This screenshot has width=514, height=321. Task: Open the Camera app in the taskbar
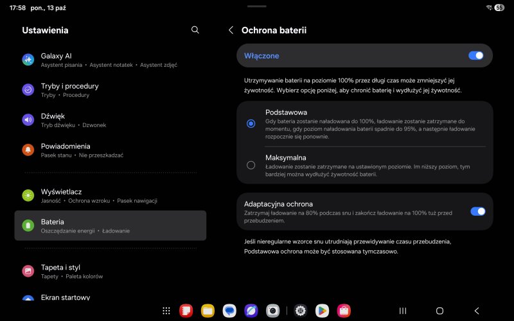pos(273,311)
